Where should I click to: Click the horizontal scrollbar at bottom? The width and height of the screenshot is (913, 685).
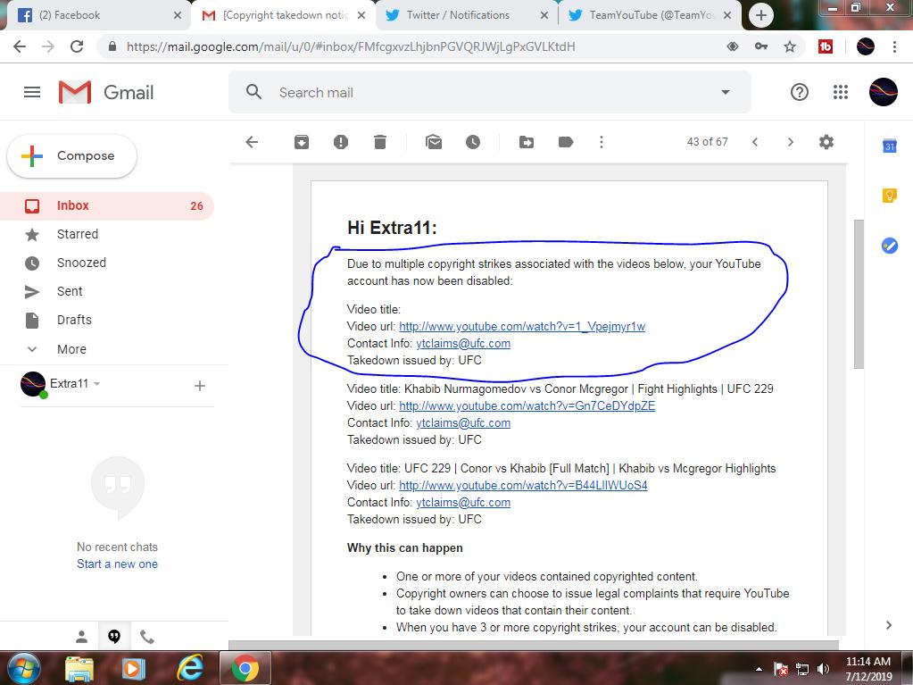(x=533, y=646)
